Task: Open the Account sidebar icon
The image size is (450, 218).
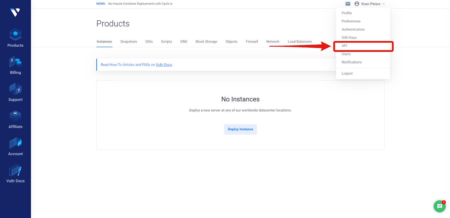Action: point(15,147)
